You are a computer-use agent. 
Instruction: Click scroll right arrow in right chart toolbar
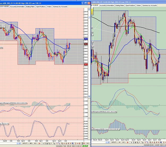coord(109,142)
